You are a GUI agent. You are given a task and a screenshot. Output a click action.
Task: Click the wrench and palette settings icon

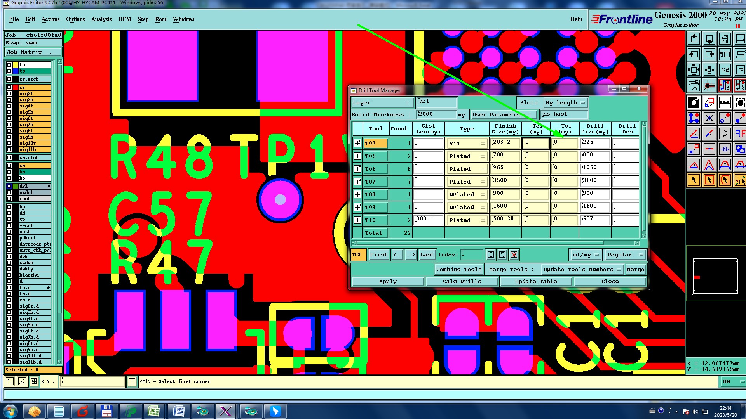pyautogui.click(x=694, y=85)
